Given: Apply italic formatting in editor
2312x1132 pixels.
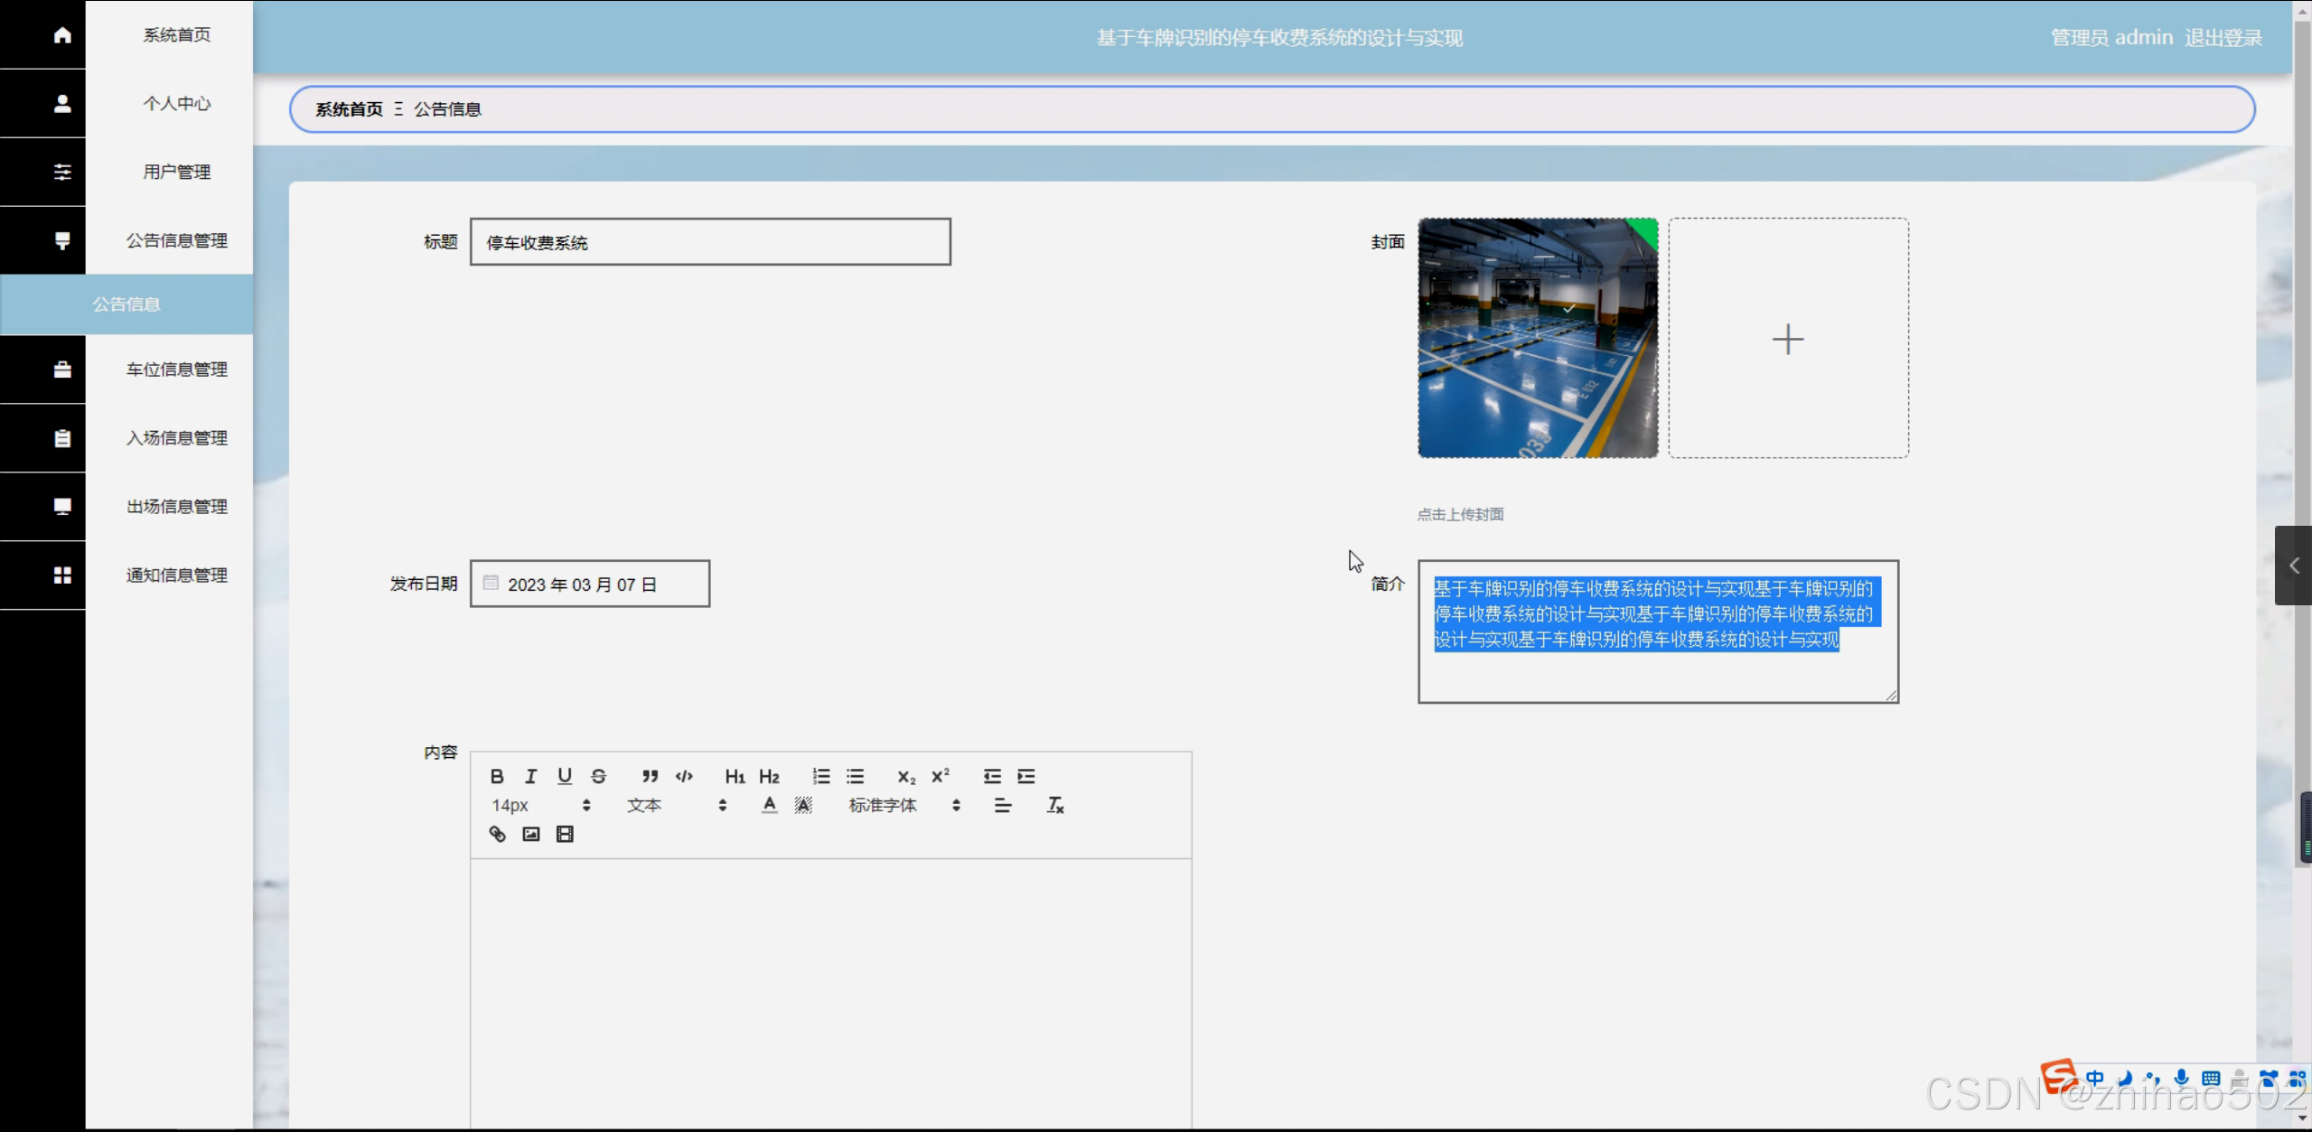Looking at the screenshot, I should pos(530,776).
